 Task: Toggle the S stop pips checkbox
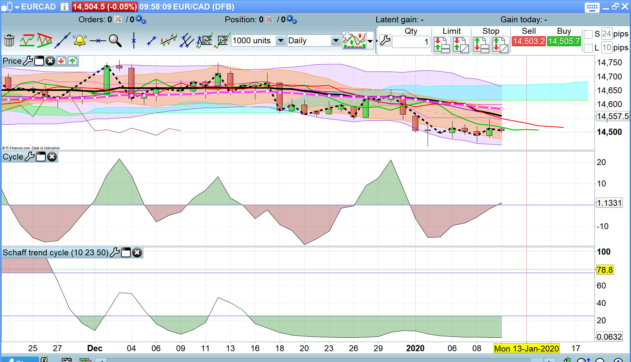pos(588,34)
